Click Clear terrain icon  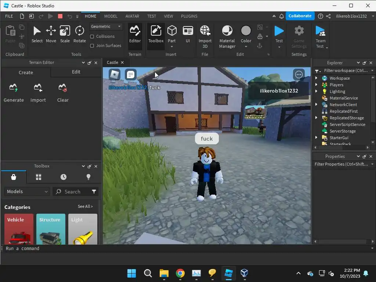tap(63, 93)
